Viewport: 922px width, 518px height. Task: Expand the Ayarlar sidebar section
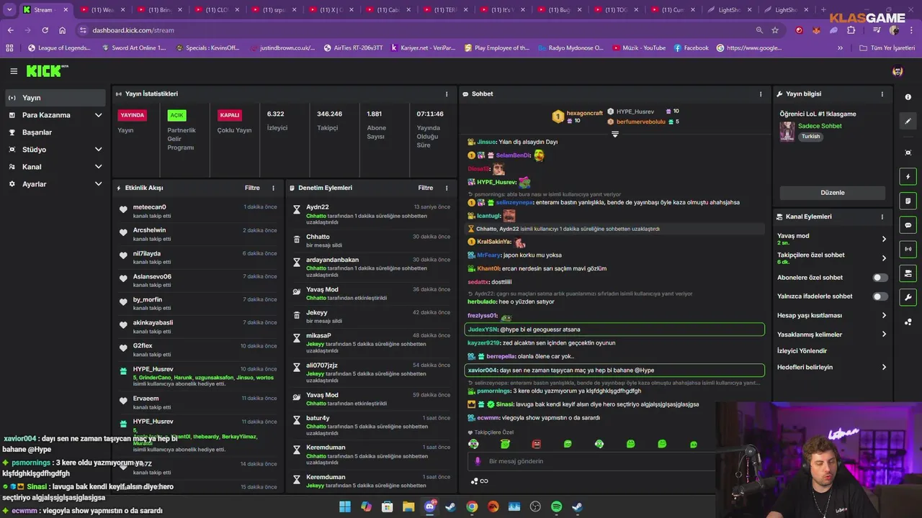click(x=99, y=184)
